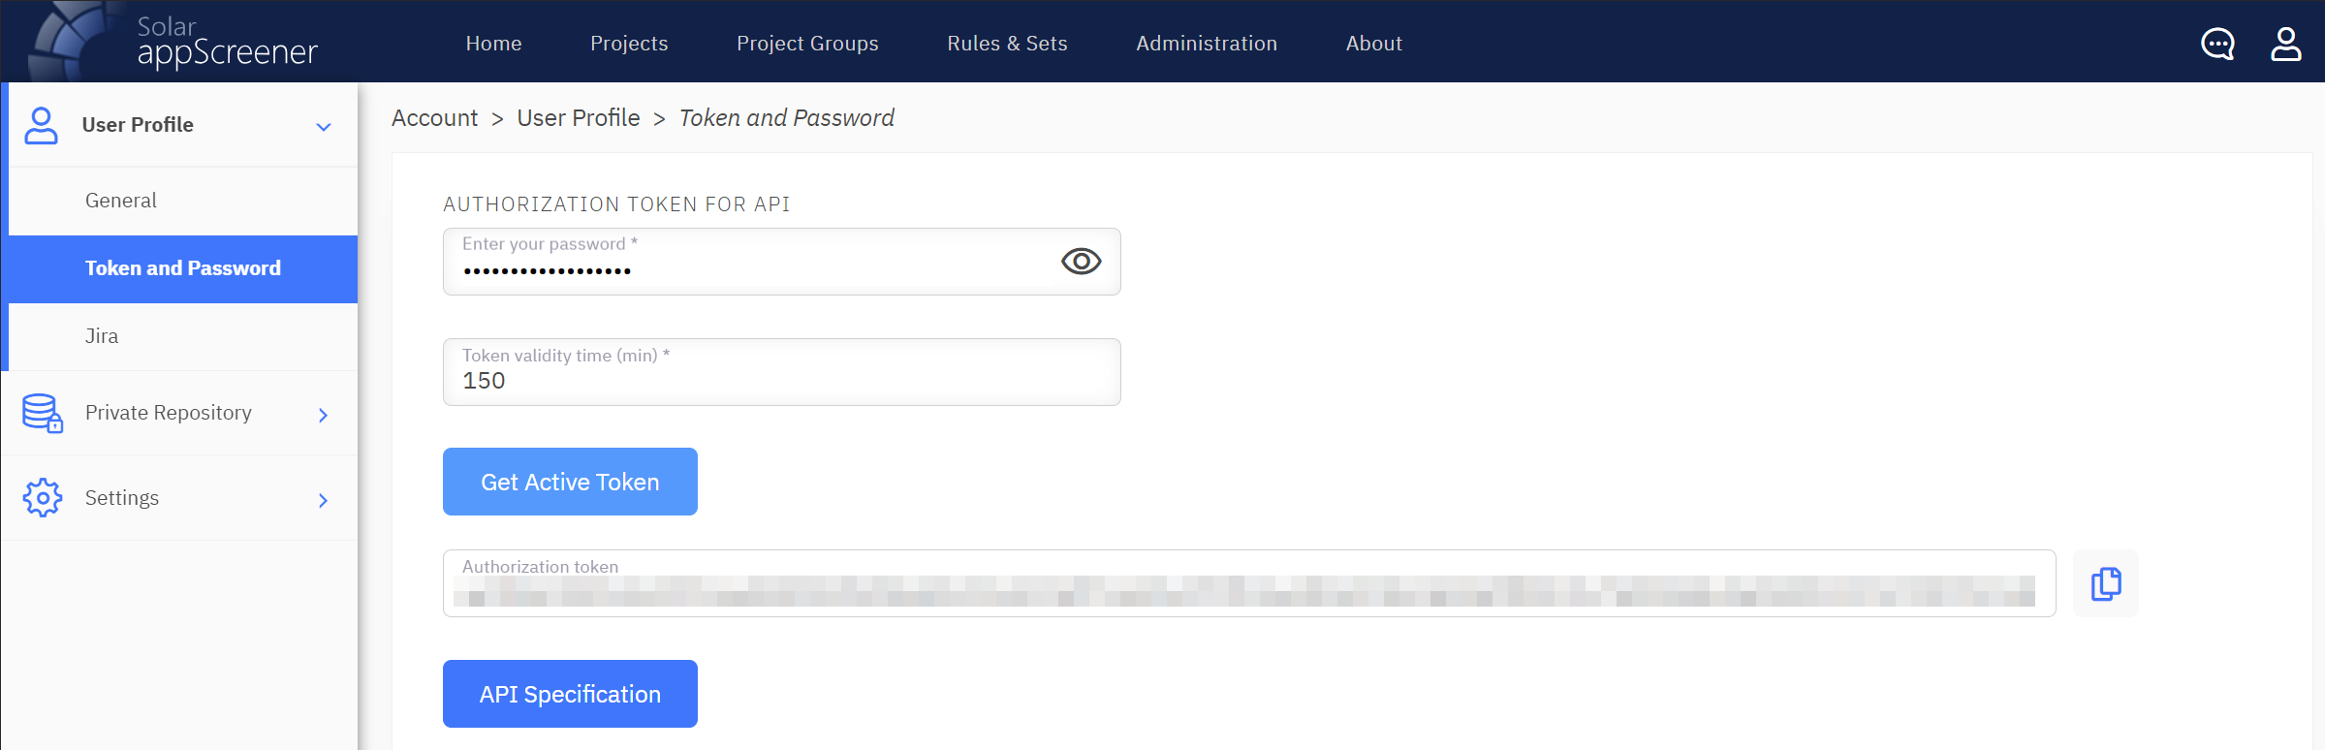Image resolution: width=2325 pixels, height=750 pixels.
Task: Click the Private Repository database icon
Action: coord(43,413)
